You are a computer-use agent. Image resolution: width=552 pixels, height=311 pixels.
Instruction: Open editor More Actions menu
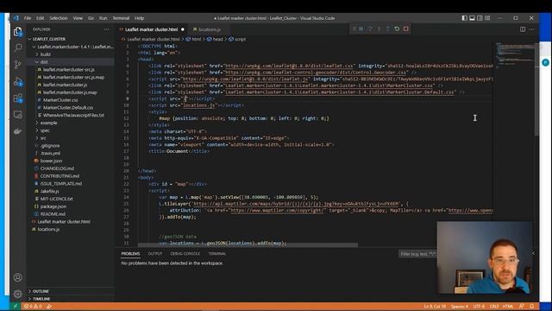coord(531,29)
